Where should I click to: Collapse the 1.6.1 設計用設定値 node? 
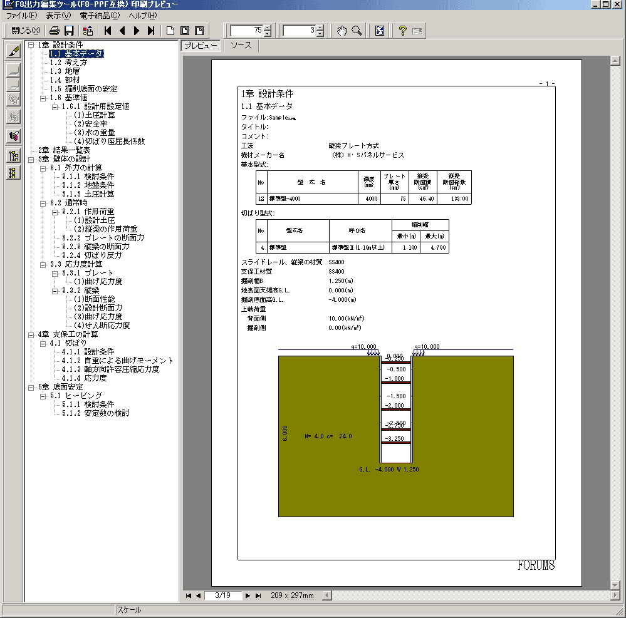55,106
